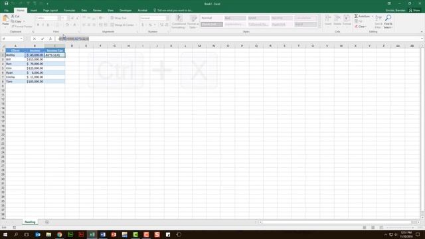This screenshot has height=239, width=425.
Task: Click the Paste clipboard icon
Action: (x=5, y=19)
